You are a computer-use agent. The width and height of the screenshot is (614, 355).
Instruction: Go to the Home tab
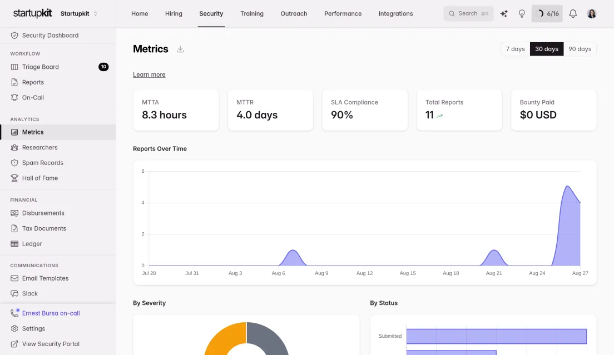pyautogui.click(x=140, y=14)
